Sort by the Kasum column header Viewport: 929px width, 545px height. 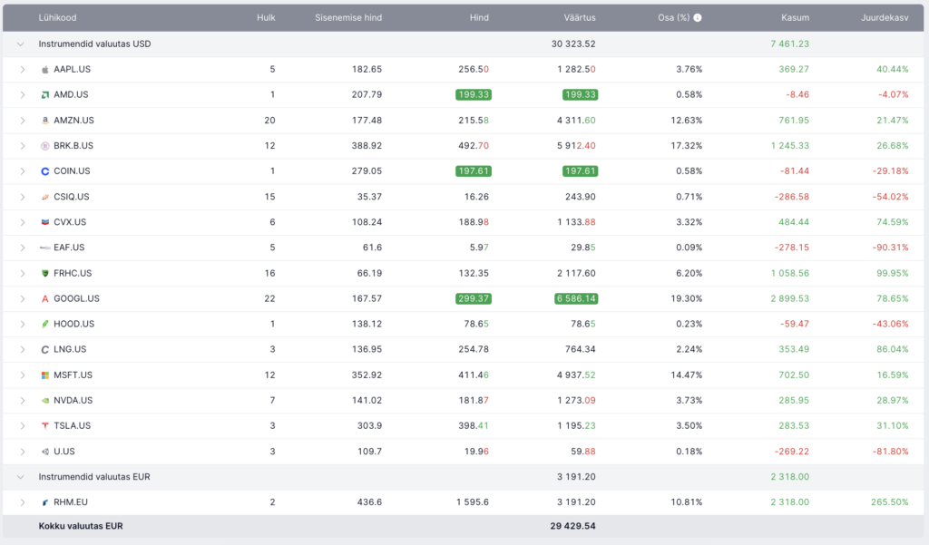(795, 17)
